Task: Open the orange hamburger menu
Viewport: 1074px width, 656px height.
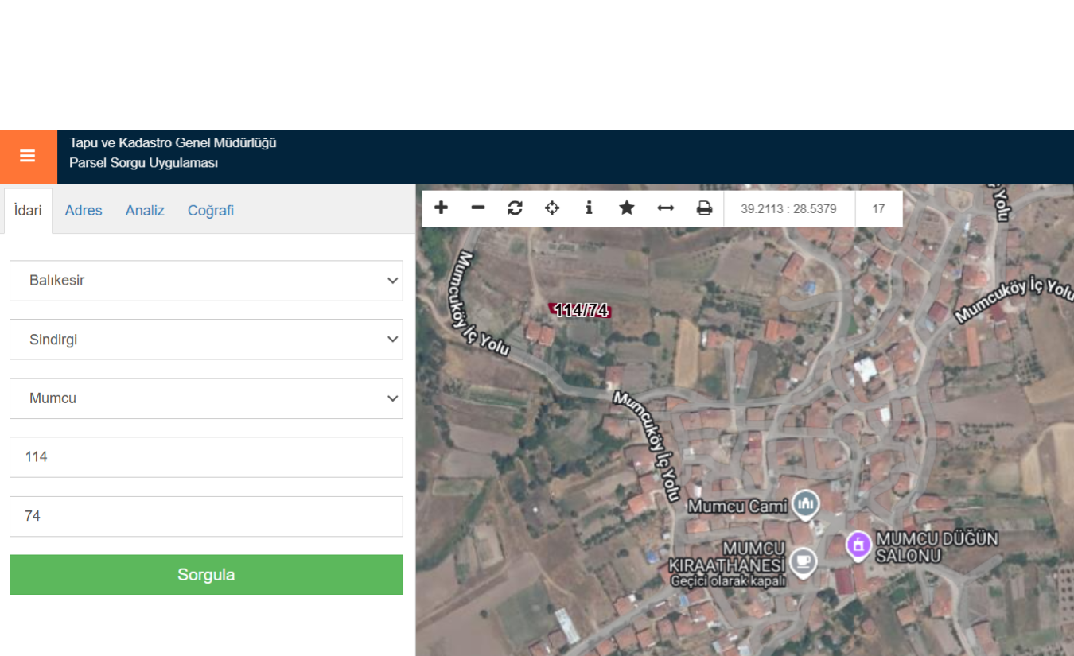Action: (x=28, y=157)
